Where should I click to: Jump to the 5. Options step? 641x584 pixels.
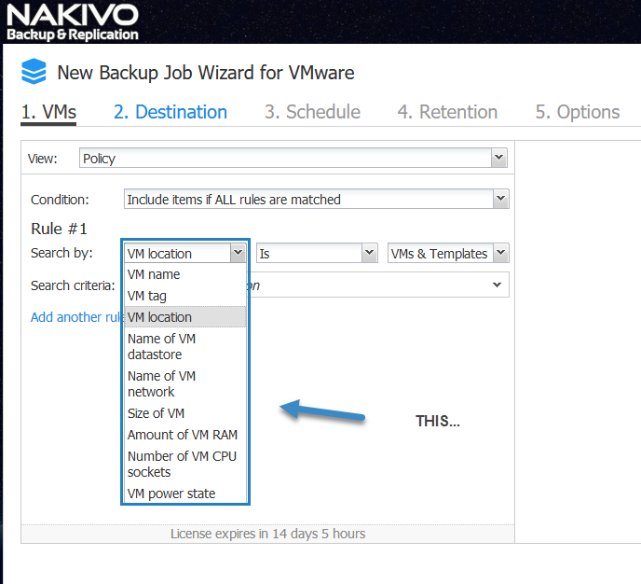pos(578,112)
